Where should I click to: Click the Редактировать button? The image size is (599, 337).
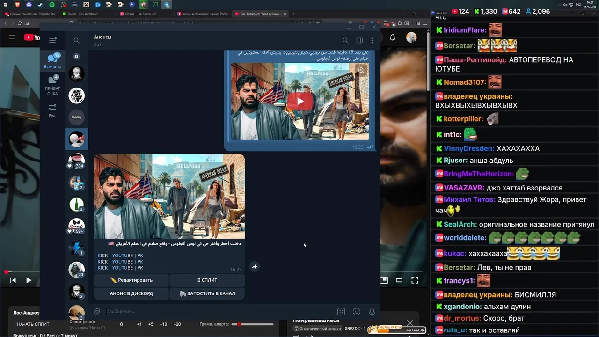coord(131,280)
